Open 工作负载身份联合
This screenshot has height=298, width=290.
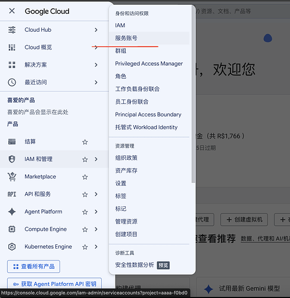[x=149, y=89]
